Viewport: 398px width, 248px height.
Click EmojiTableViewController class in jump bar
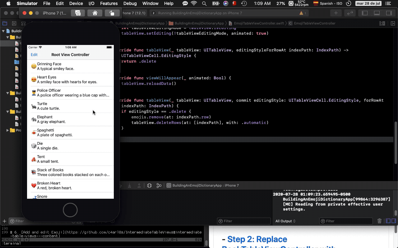[x=312, y=23]
